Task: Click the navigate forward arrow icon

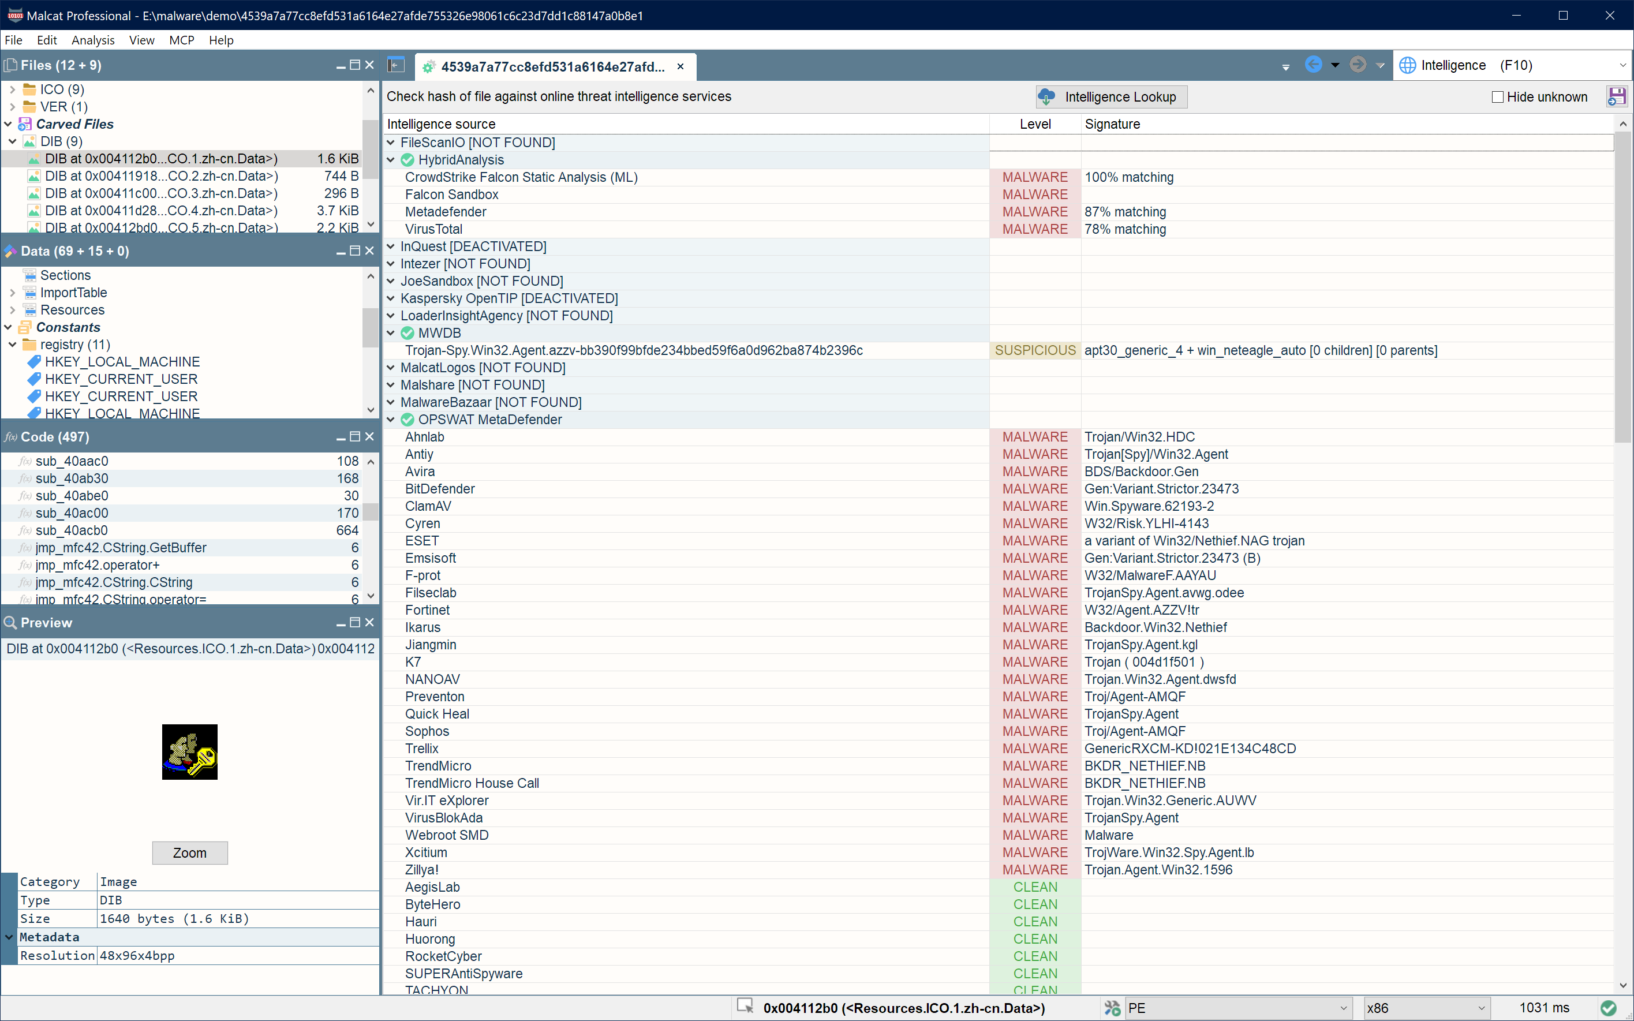Action: 1358,65
